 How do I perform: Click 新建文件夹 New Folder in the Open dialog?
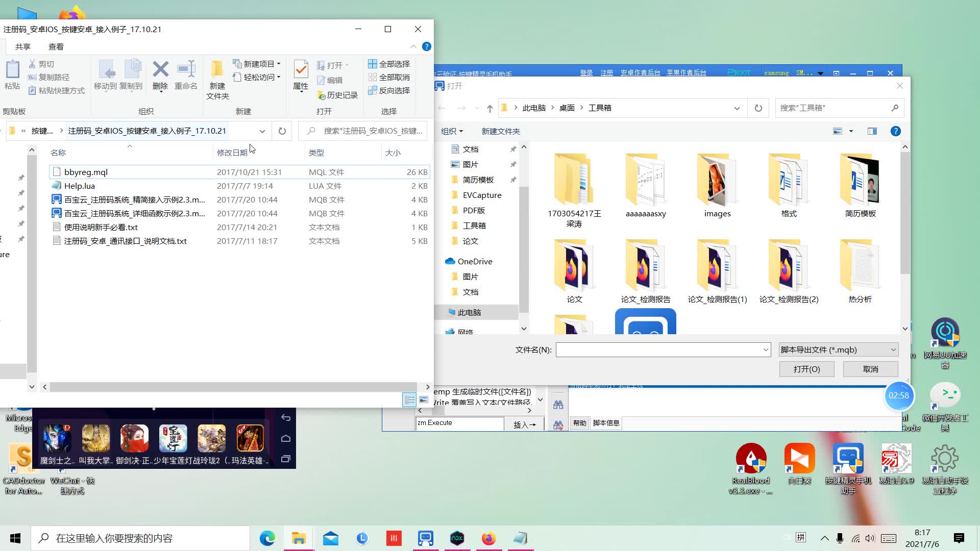pyautogui.click(x=500, y=131)
